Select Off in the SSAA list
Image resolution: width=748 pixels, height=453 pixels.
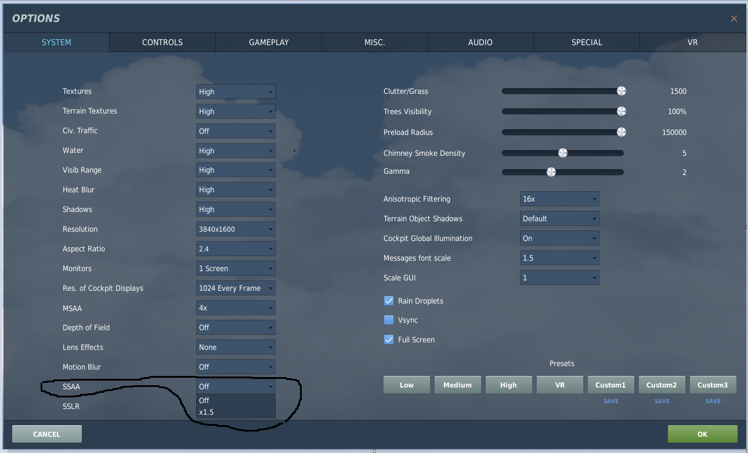pos(236,400)
